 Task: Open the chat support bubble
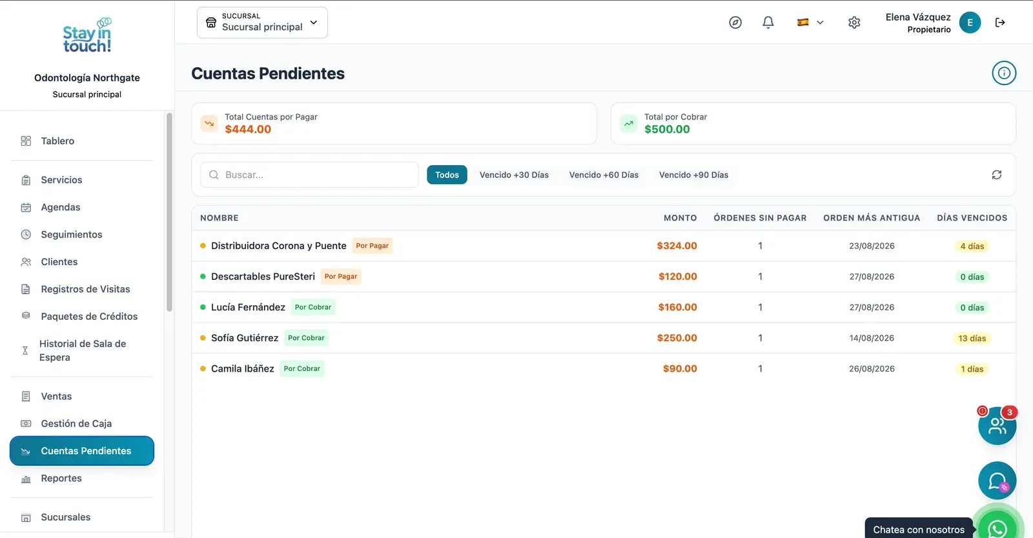(997, 481)
